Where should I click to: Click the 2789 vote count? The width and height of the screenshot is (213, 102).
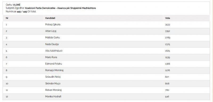pos(168,38)
